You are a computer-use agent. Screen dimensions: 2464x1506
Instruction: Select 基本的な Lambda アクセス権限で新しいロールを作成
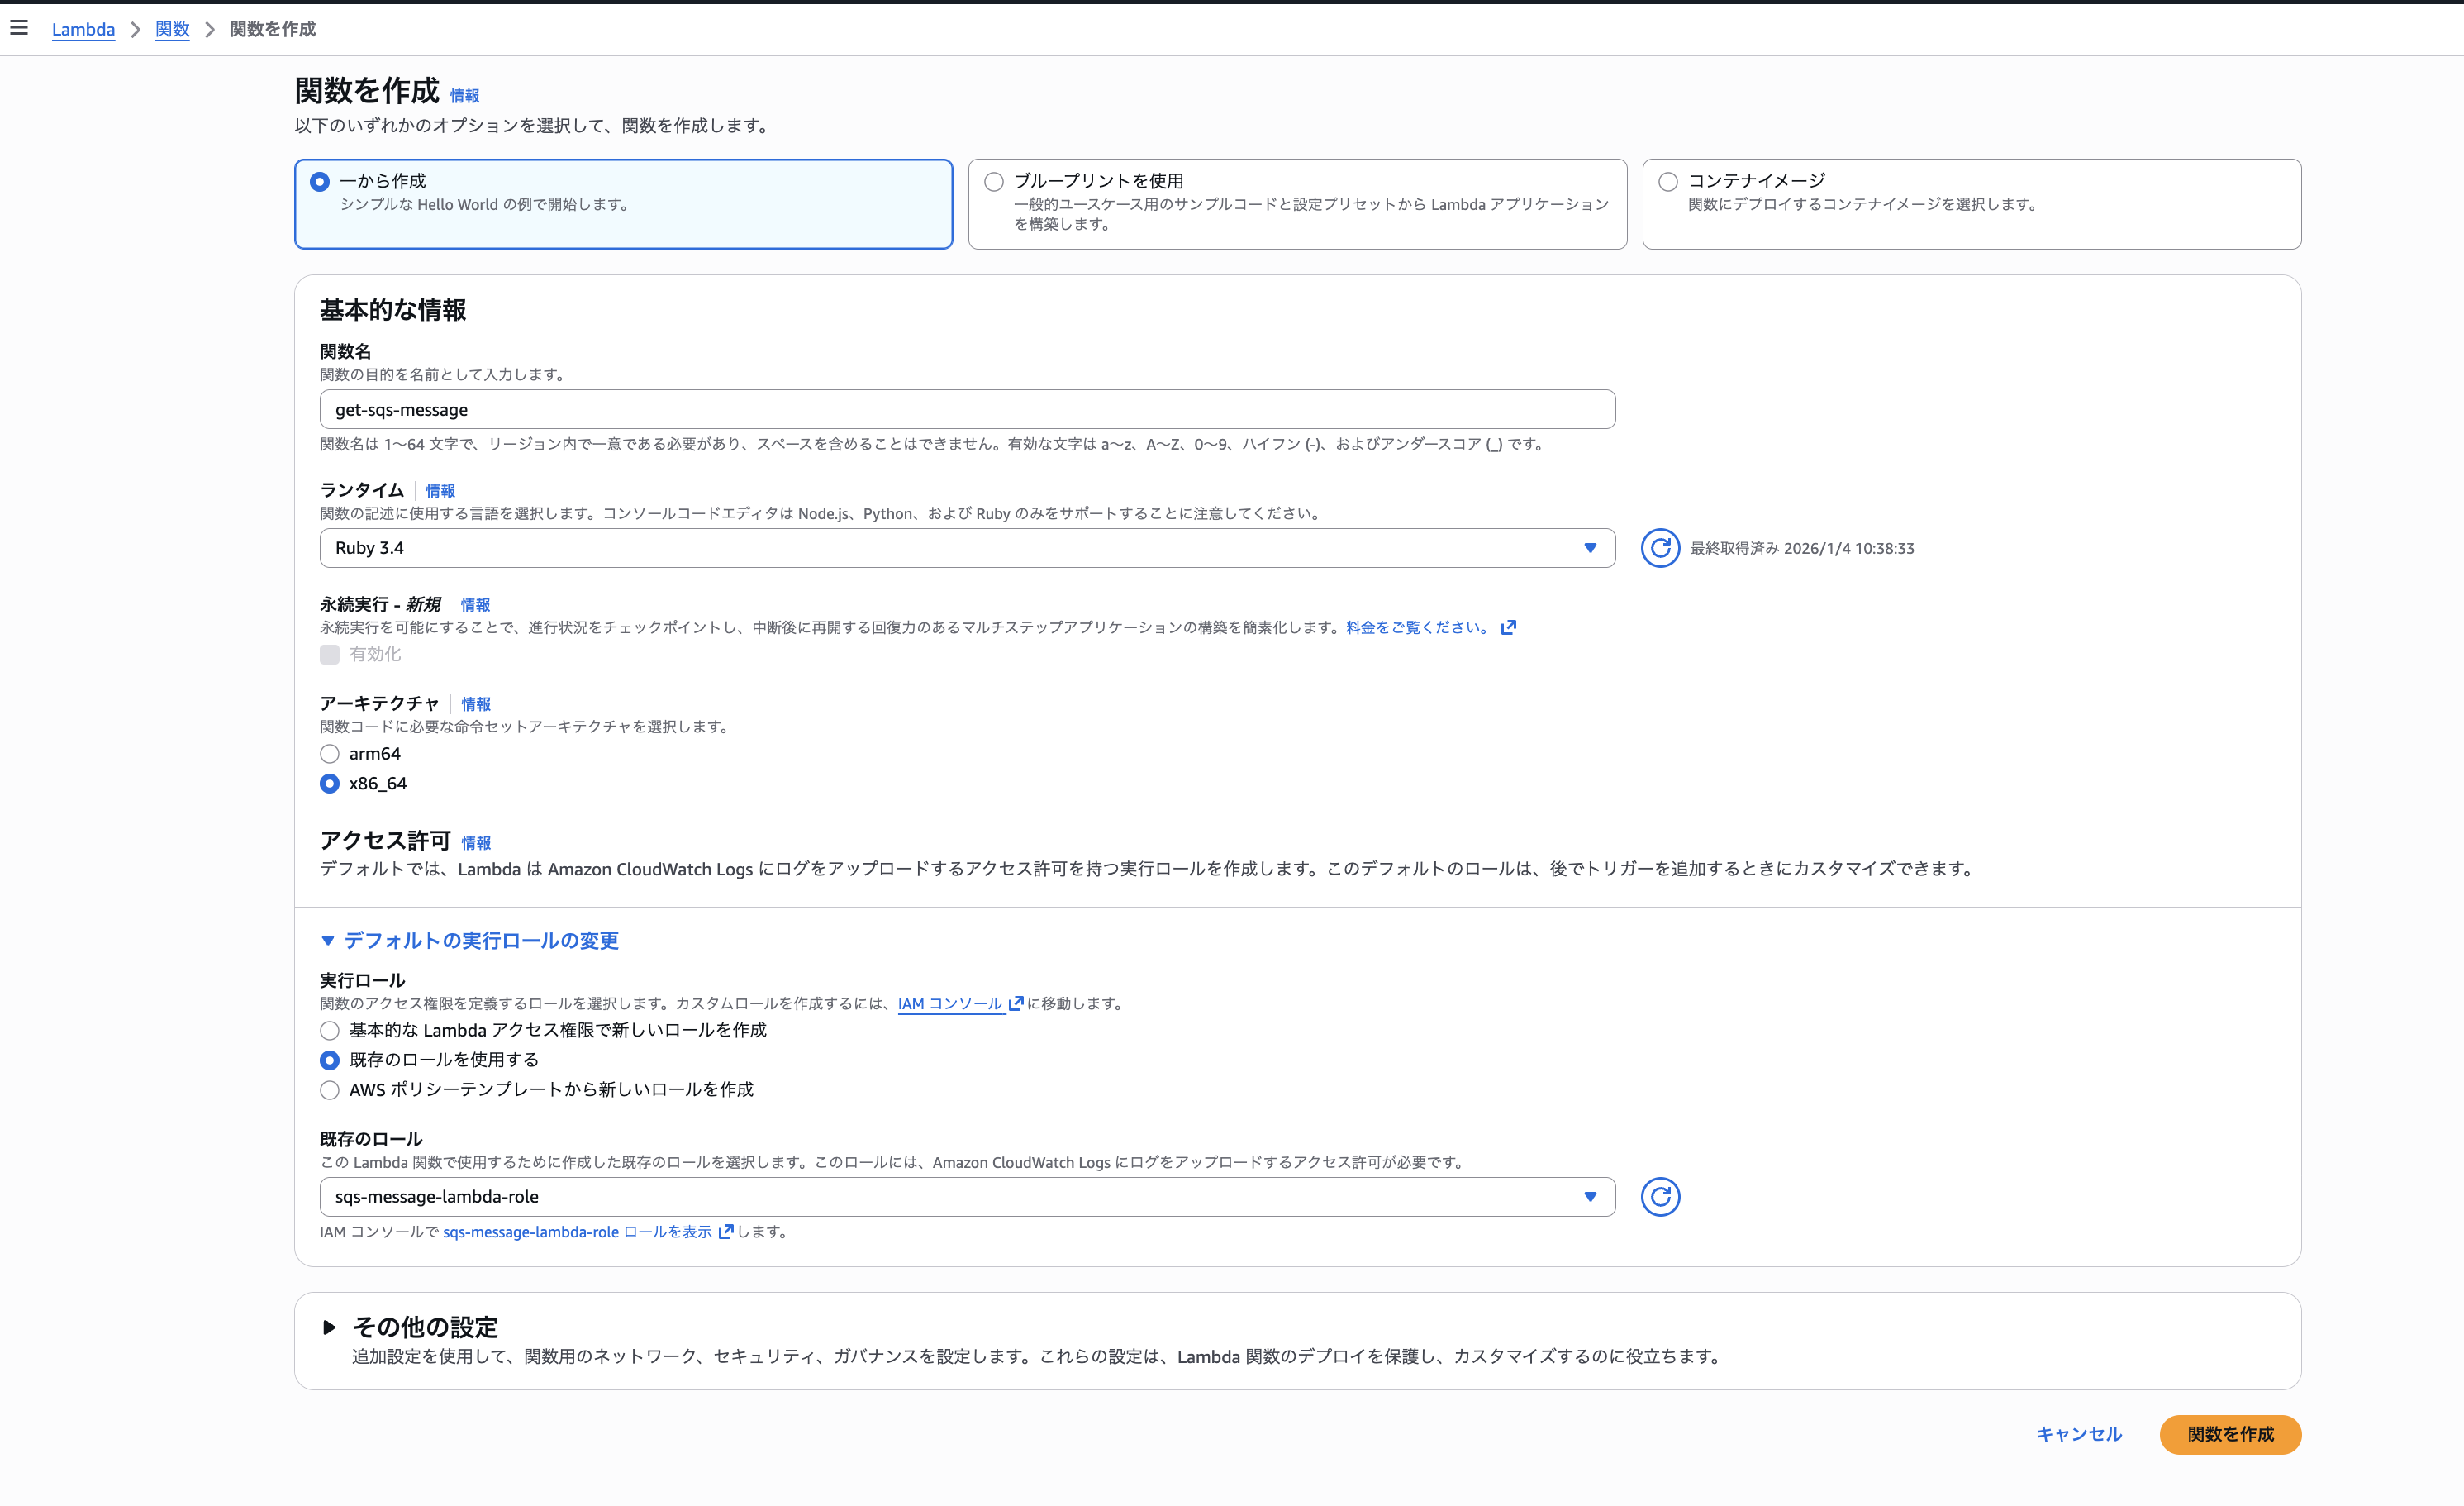(x=329, y=1030)
